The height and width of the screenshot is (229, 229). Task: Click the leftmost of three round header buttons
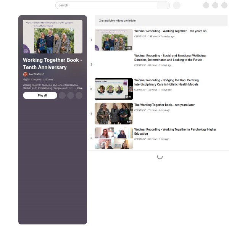tap(206, 5)
